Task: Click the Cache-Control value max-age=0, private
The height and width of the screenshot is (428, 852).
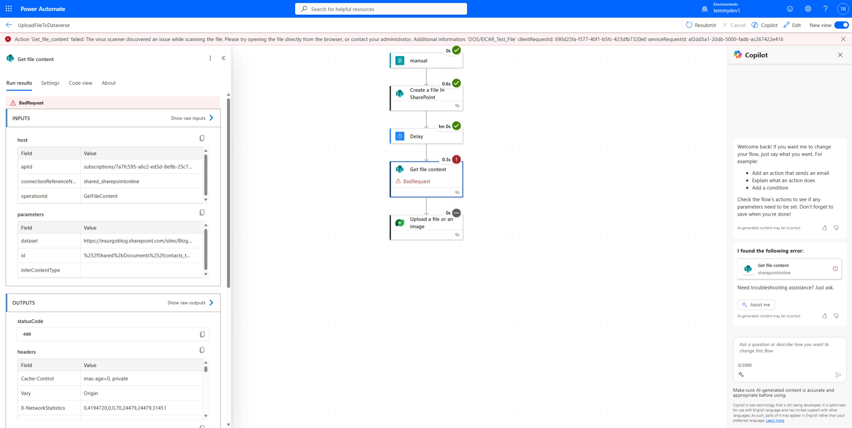Action: coord(106,379)
